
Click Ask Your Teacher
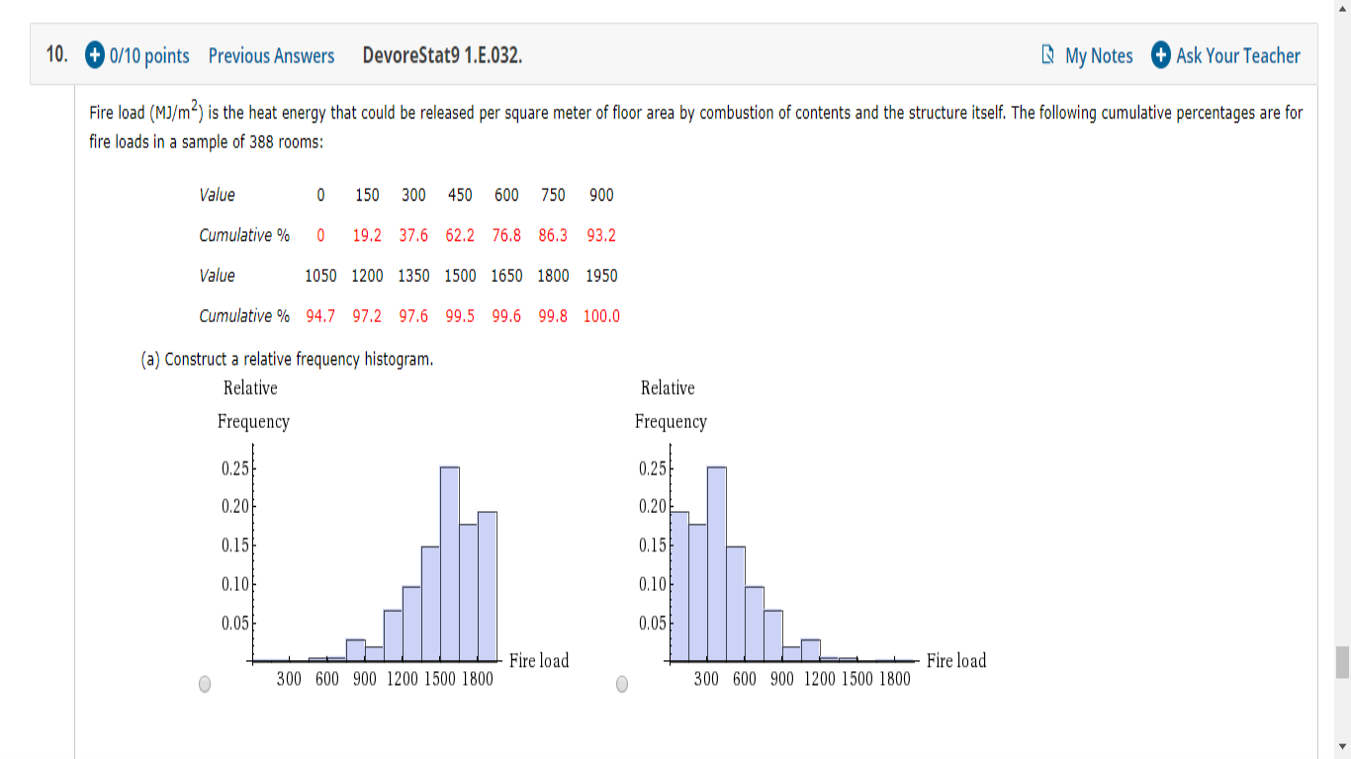tap(1237, 56)
